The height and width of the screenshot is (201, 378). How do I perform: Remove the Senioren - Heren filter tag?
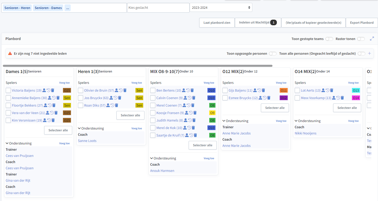click(x=17, y=8)
